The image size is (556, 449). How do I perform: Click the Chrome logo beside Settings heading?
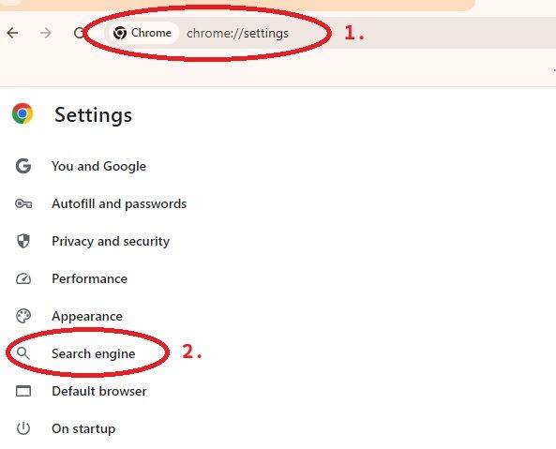tap(23, 113)
